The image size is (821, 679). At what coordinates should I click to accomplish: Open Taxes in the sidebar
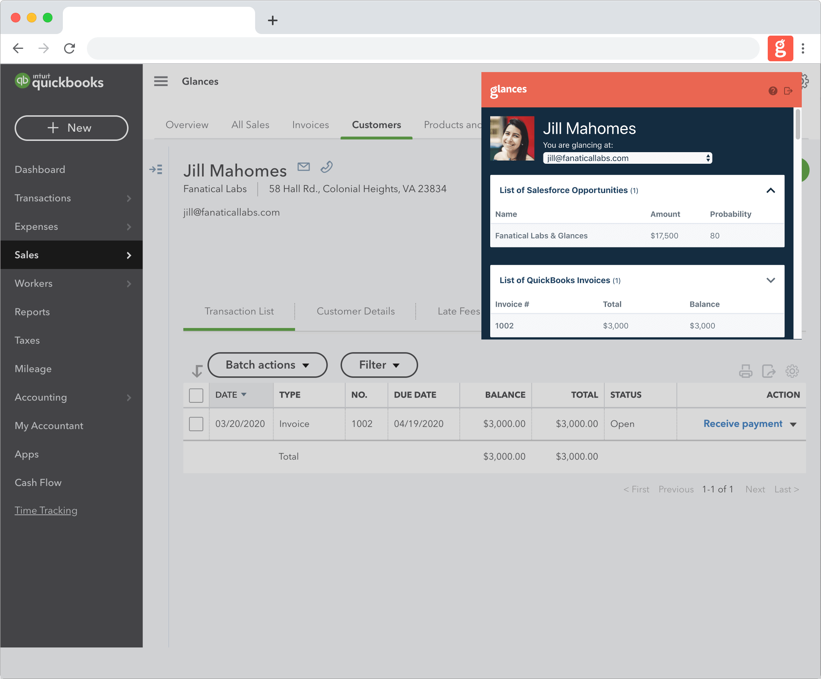tap(27, 340)
